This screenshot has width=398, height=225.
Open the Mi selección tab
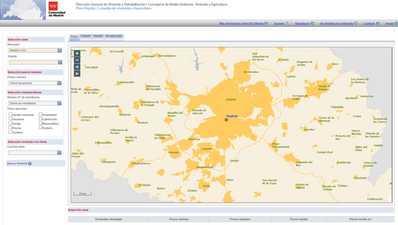(x=114, y=37)
